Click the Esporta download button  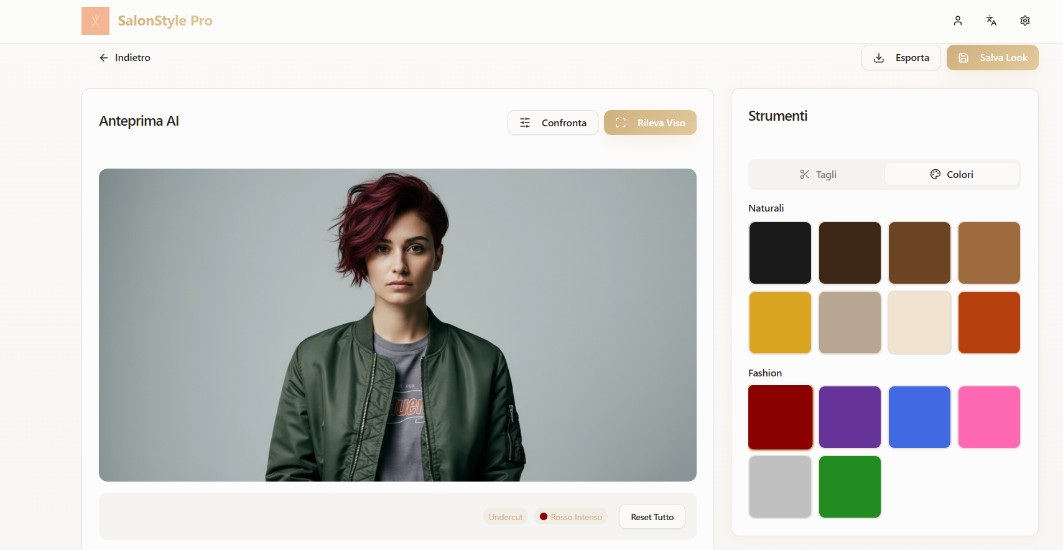point(901,58)
